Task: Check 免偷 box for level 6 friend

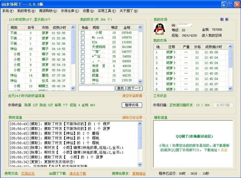Action: pyautogui.click(x=83, y=66)
